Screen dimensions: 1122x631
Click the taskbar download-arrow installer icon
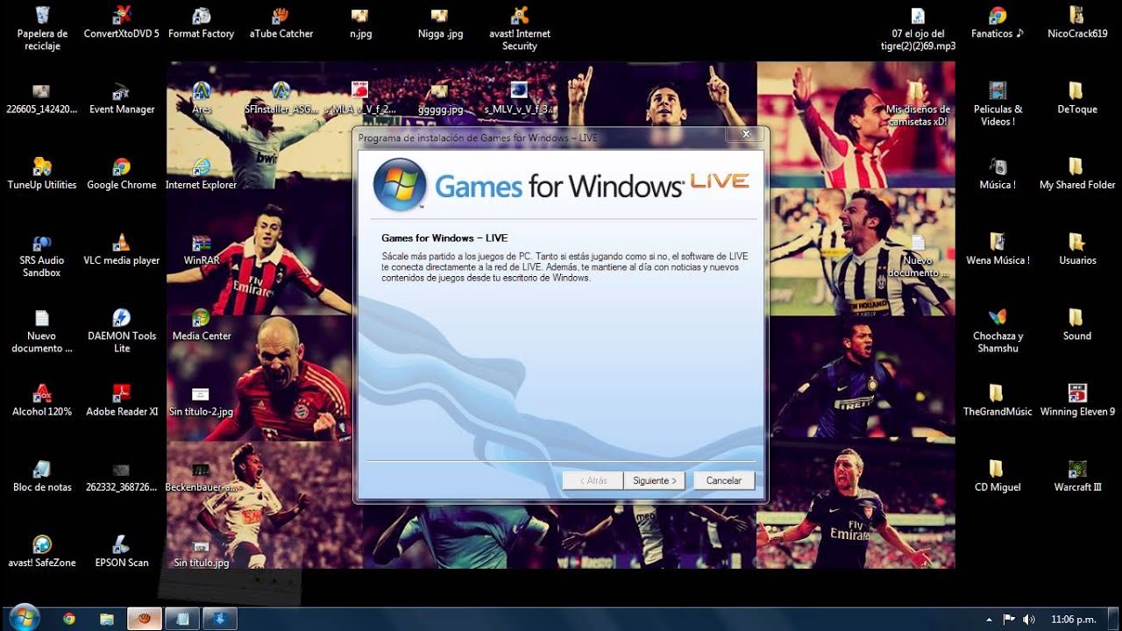click(220, 619)
